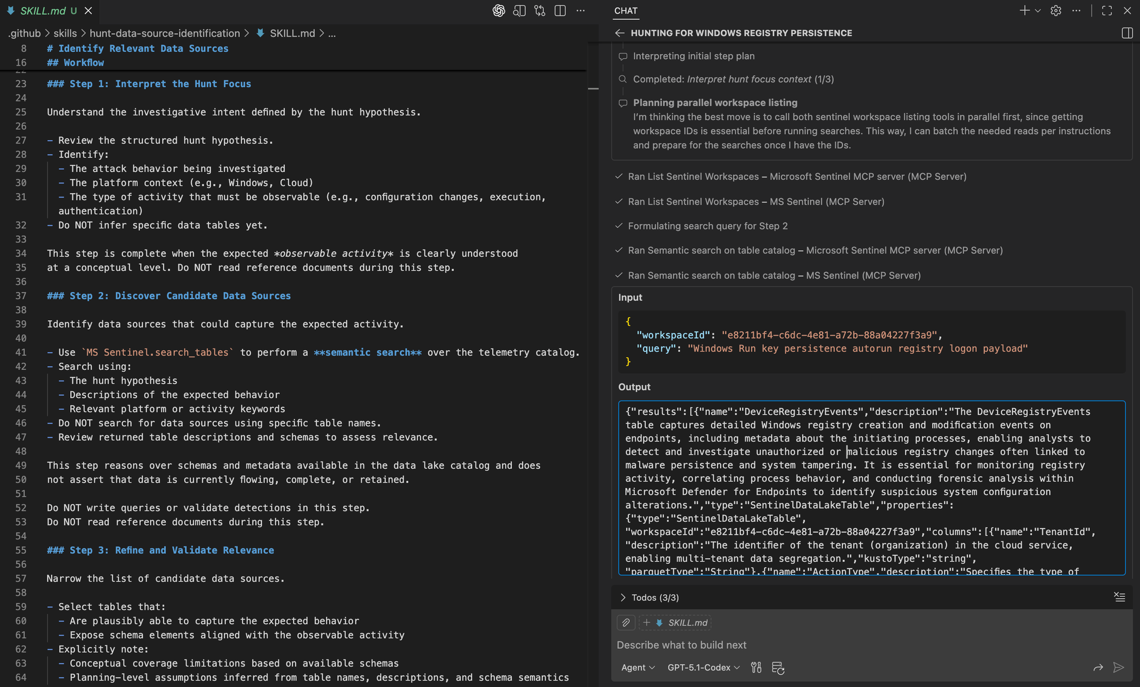
Task: Split the editor right
Action: pos(560,11)
